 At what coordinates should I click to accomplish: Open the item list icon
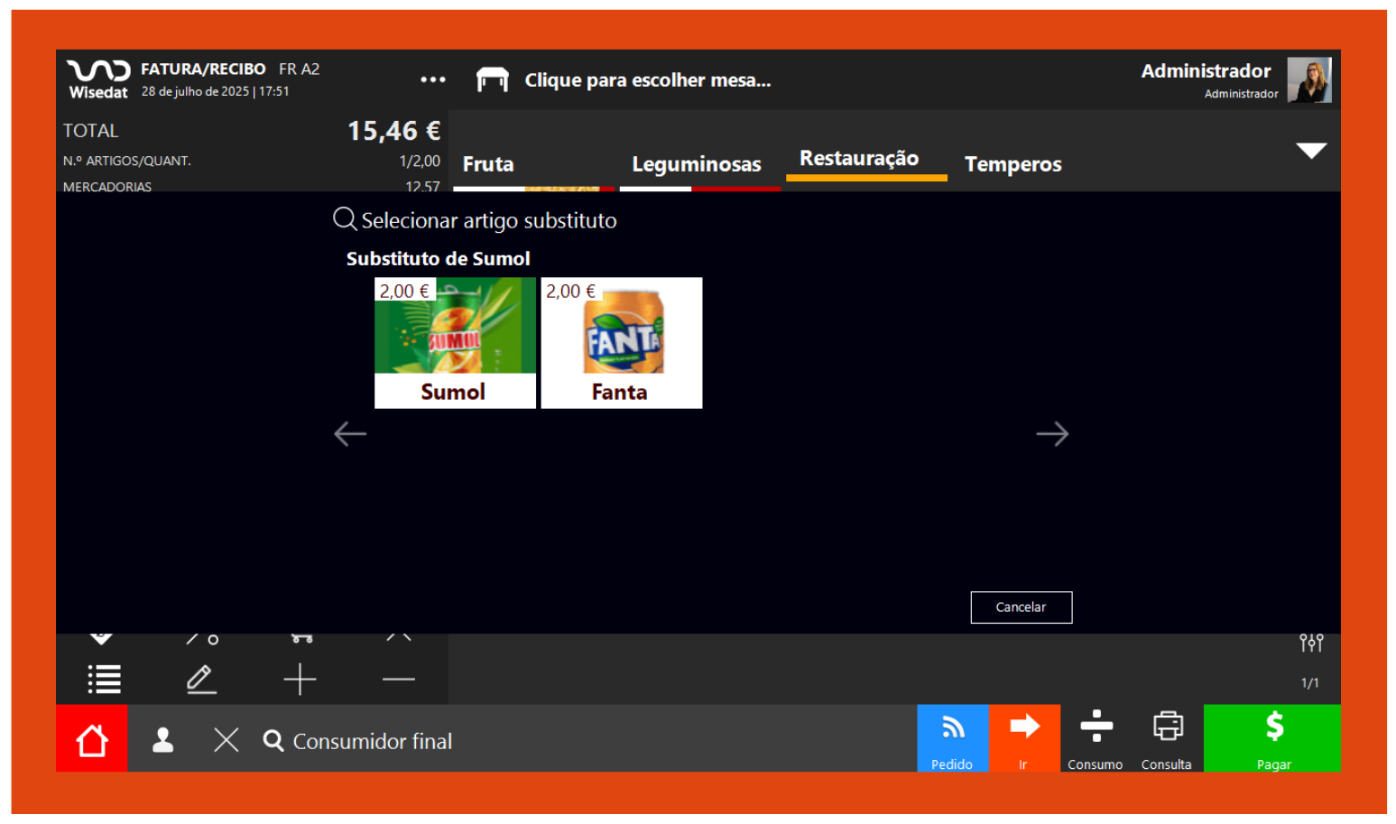[105, 679]
